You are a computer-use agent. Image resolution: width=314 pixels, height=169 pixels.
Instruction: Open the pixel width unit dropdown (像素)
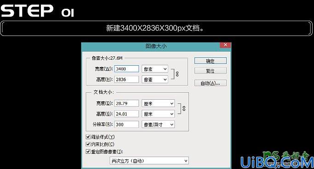pyautogui.click(x=155, y=69)
